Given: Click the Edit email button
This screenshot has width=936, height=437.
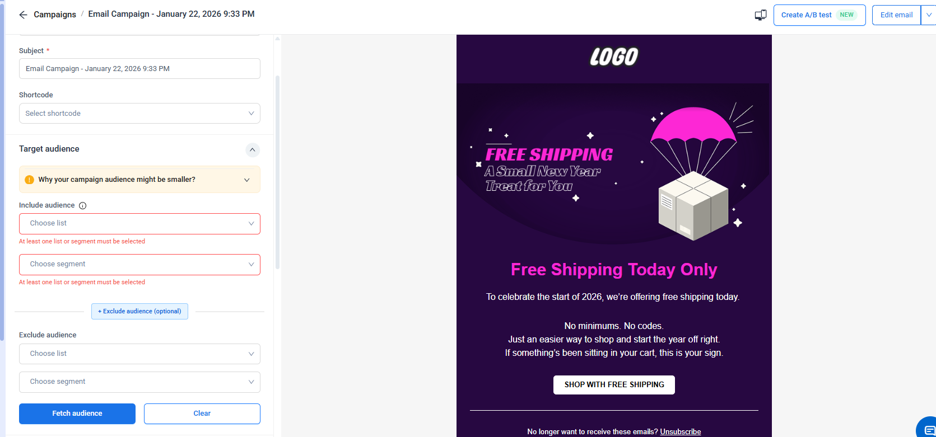Looking at the screenshot, I should click(896, 15).
